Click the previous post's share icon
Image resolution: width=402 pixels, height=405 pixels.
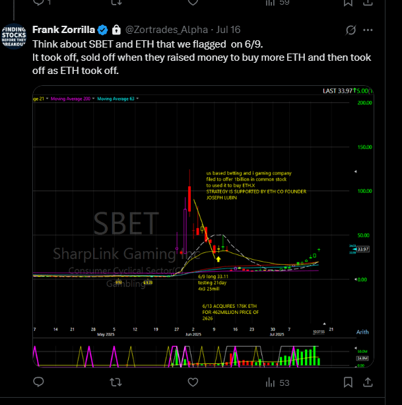pos(368,3)
